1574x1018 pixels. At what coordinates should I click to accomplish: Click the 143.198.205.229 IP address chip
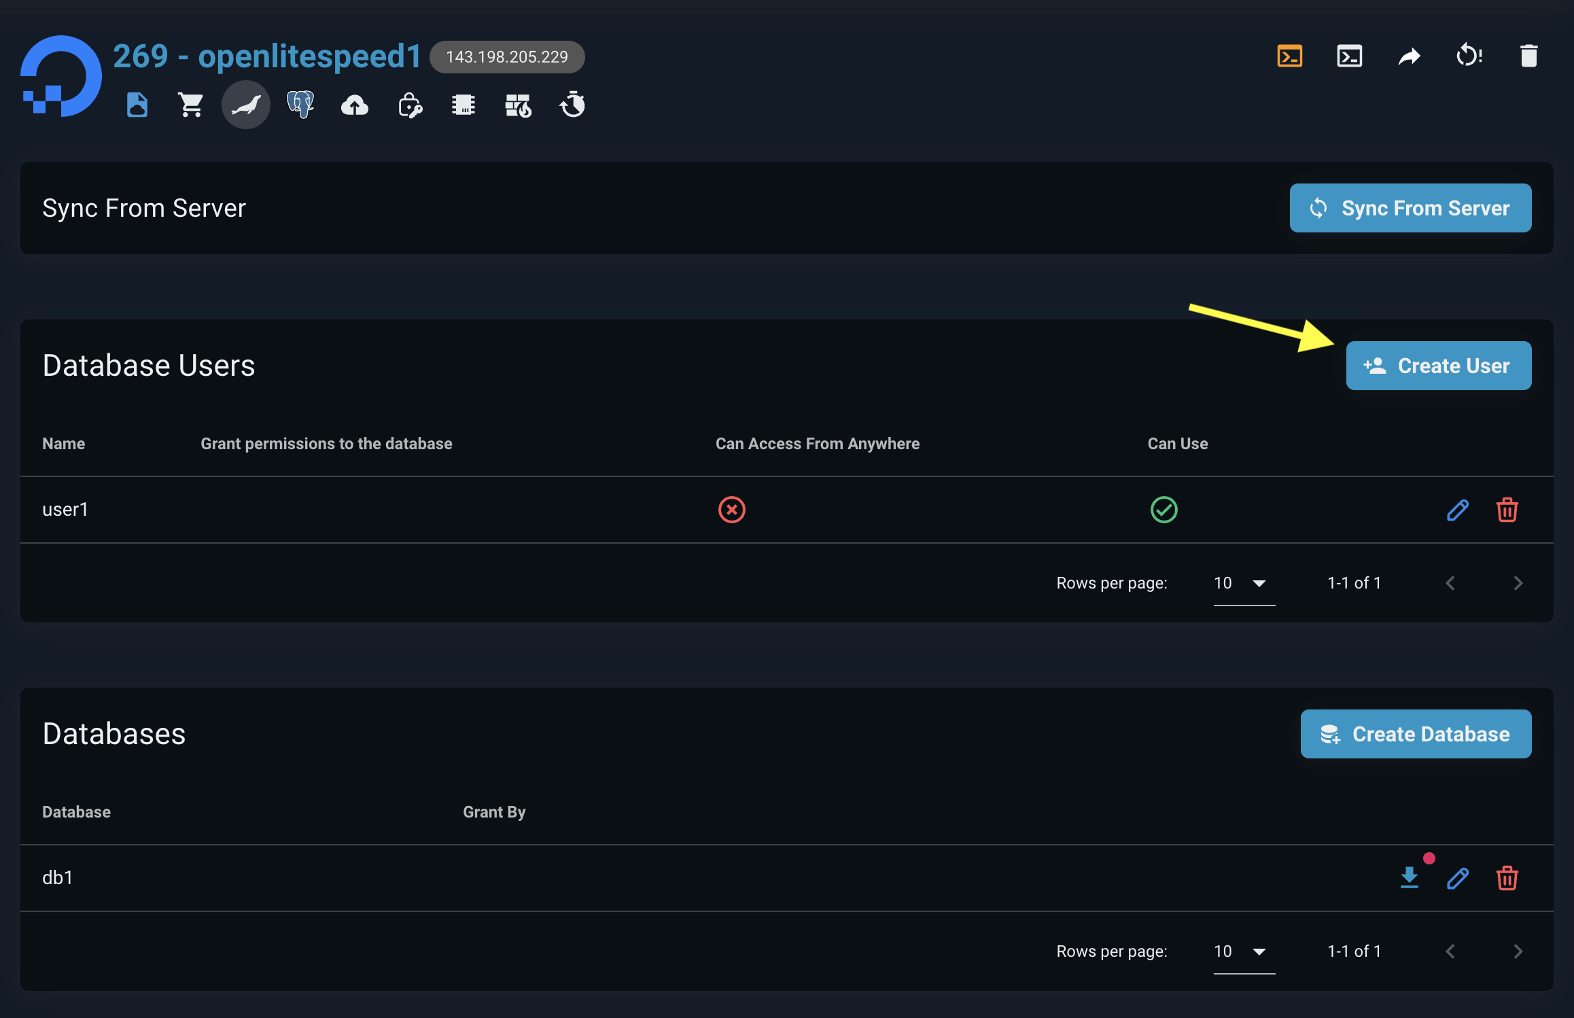(x=507, y=57)
